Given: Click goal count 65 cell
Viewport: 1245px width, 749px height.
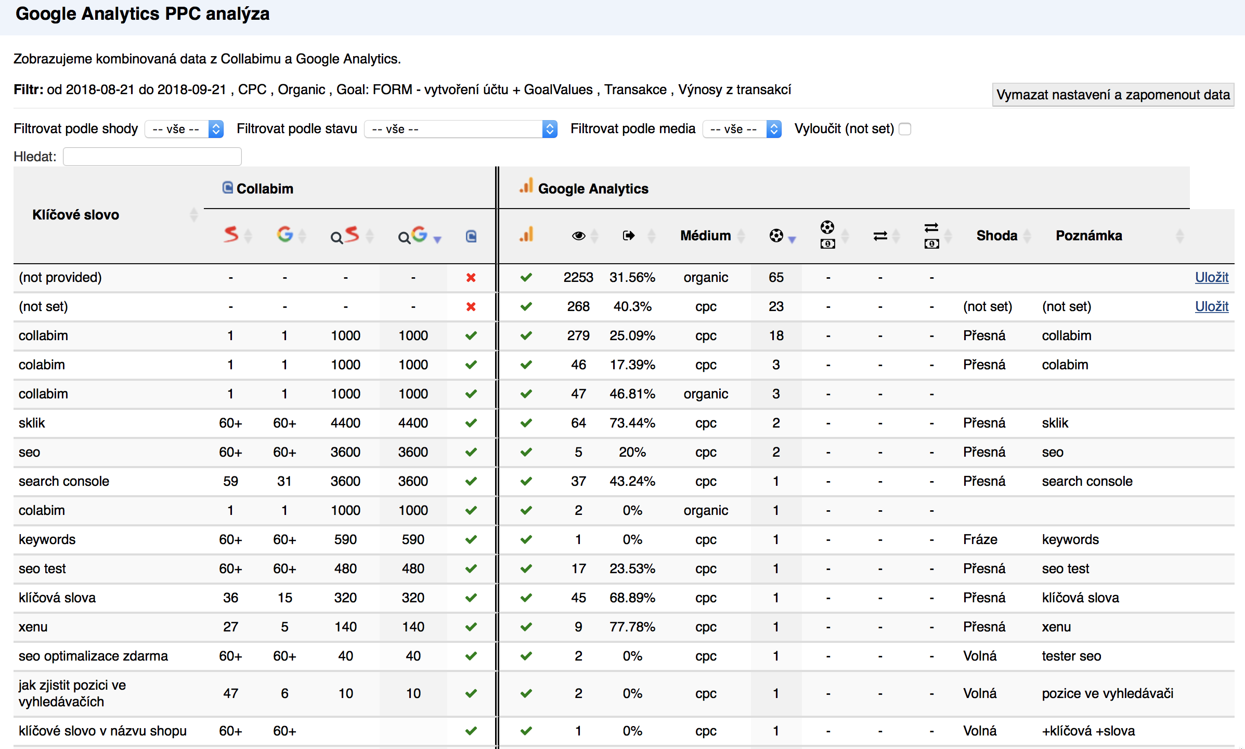Looking at the screenshot, I should point(776,278).
